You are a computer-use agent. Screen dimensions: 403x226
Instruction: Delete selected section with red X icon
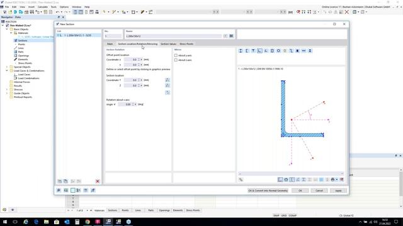point(98,181)
